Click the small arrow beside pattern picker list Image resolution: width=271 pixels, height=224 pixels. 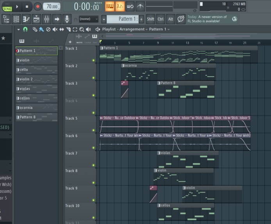click(x=61, y=48)
